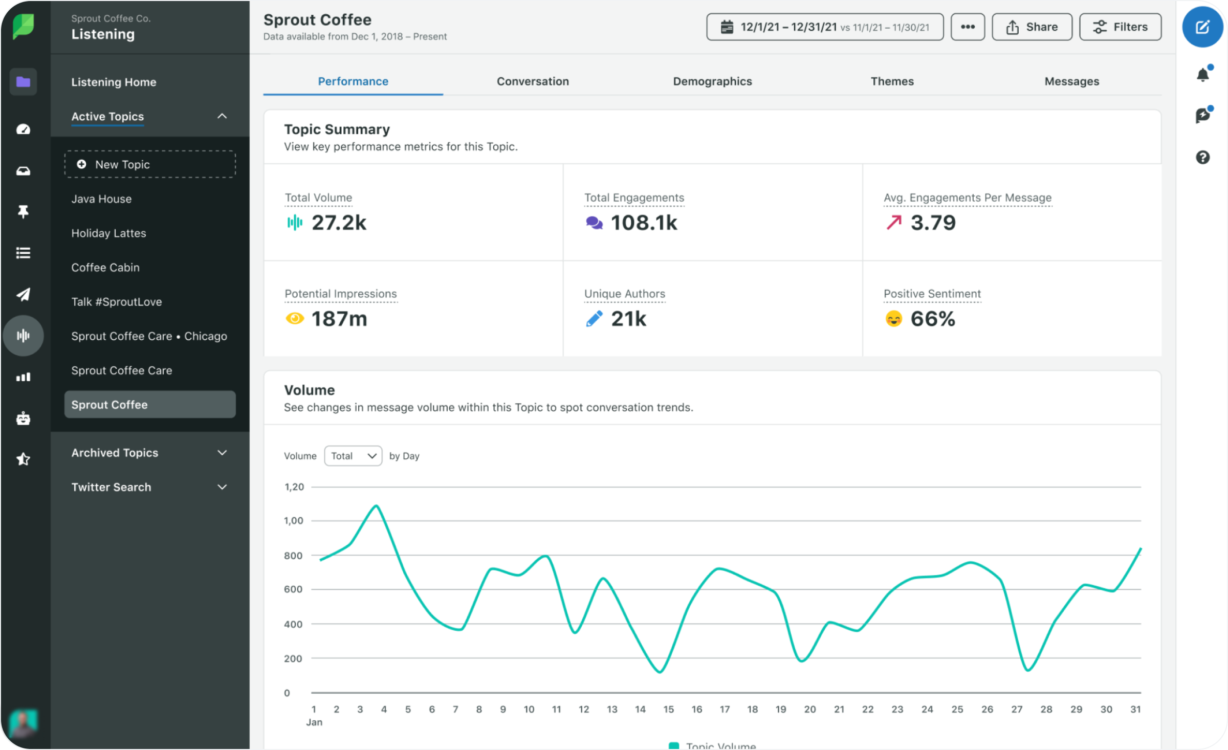This screenshot has width=1228, height=750.
Task: Click the Unique Authors metric label
Action: (x=625, y=294)
